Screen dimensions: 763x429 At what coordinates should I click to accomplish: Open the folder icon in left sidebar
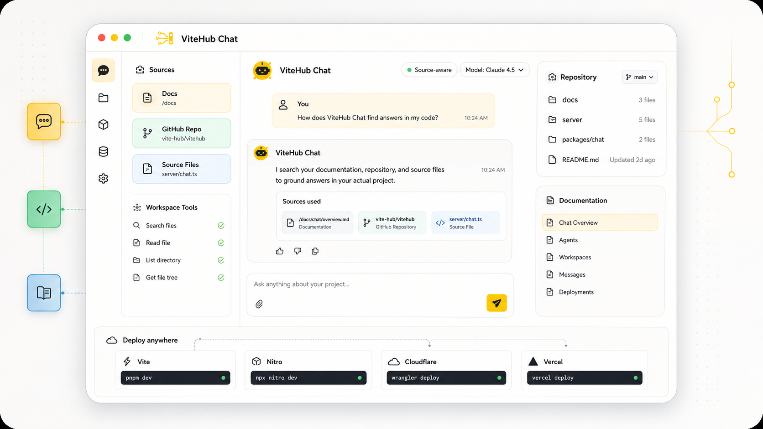103,98
